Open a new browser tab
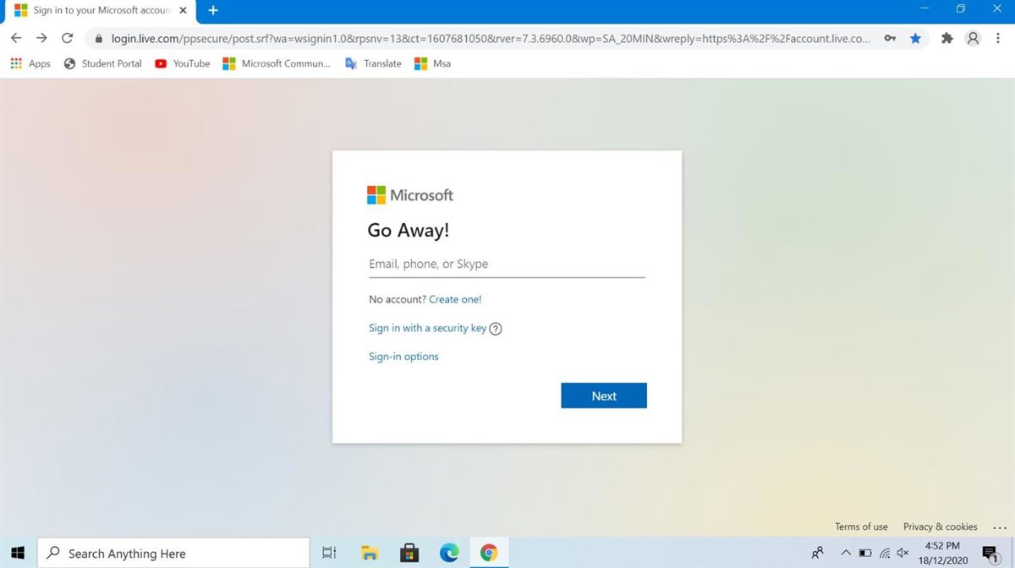The width and height of the screenshot is (1015, 568). click(213, 10)
